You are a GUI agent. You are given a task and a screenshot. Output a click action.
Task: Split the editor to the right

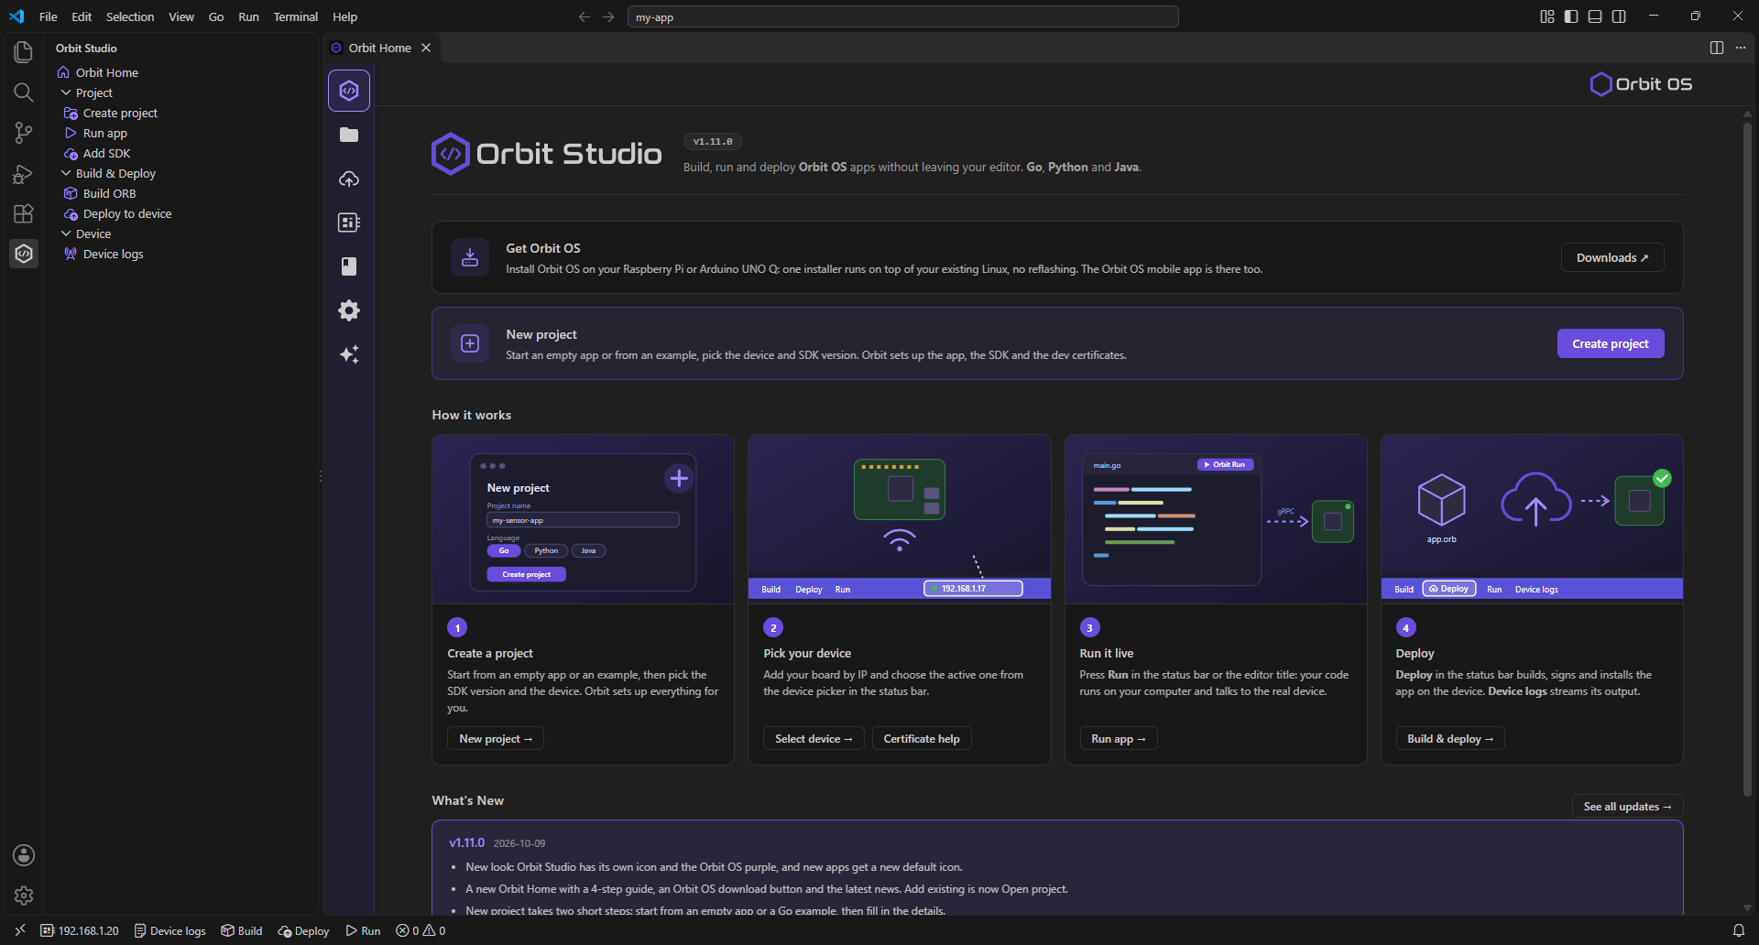pos(1717,48)
